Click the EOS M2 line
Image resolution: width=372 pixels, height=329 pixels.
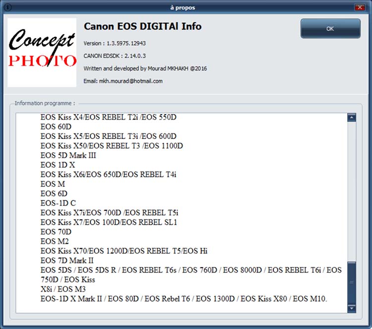[55, 241]
